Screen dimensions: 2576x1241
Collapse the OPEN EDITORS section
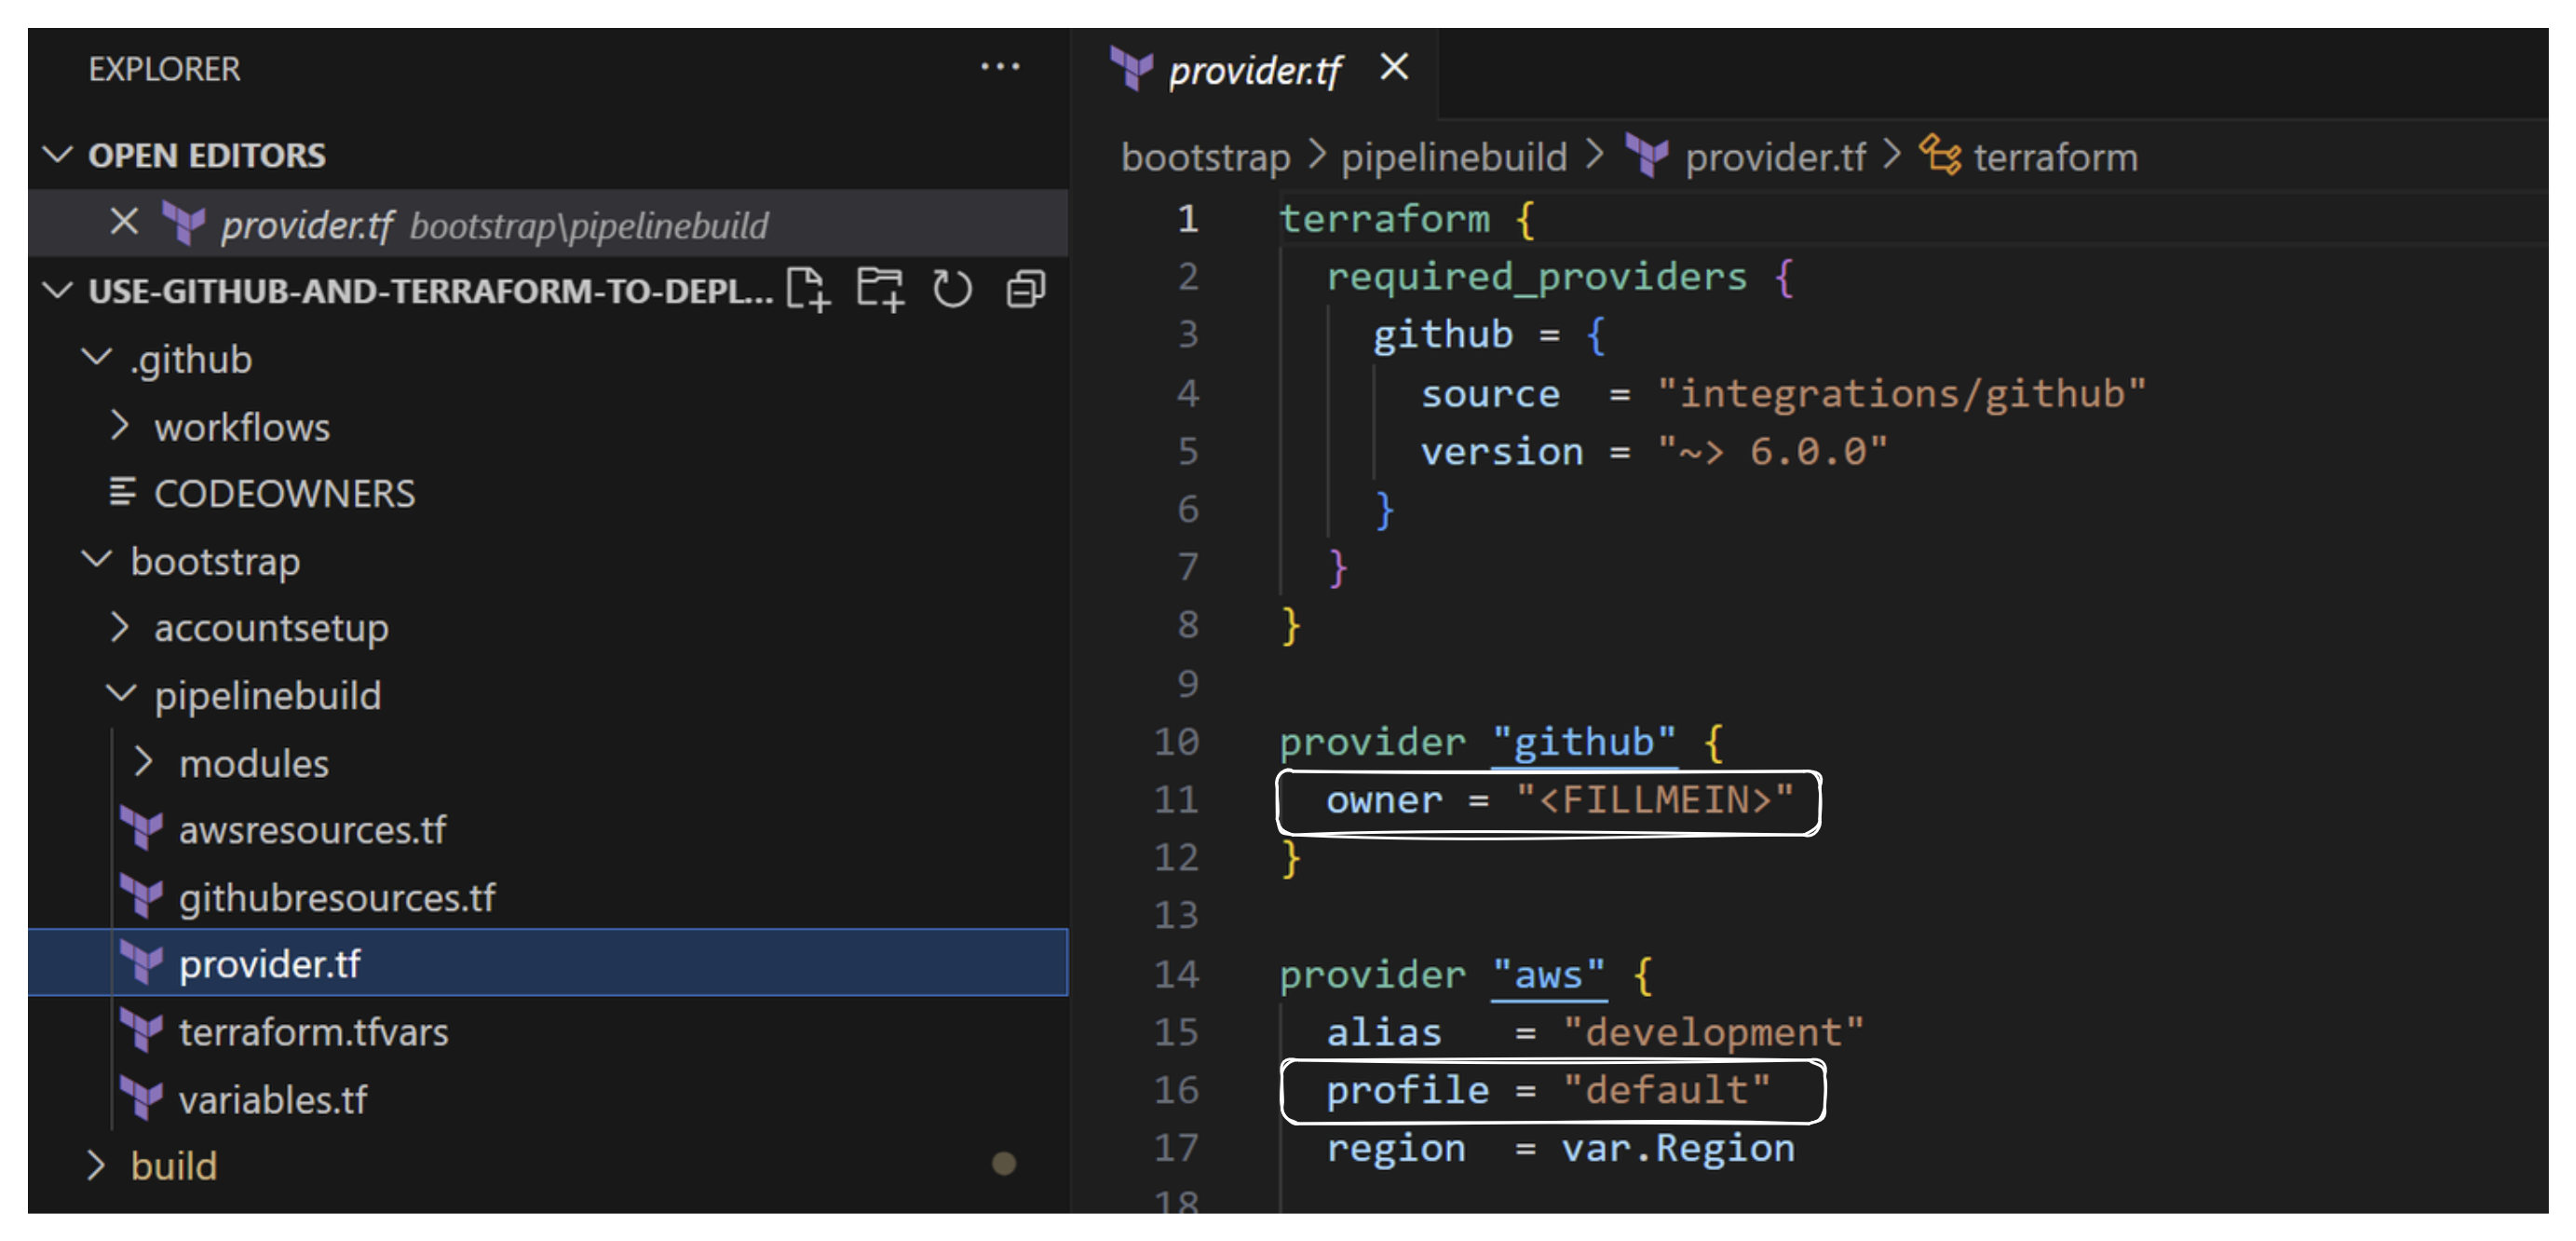click(x=58, y=154)
